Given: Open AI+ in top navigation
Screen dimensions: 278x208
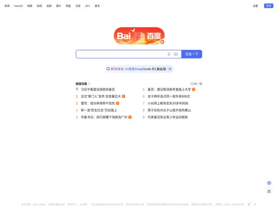Looking at the screenshot, I should pos(88,6).
